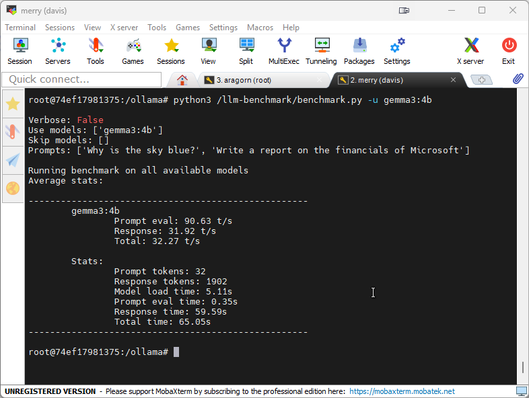Open the Tunneling toolbar icon

(x=321, y=51)
